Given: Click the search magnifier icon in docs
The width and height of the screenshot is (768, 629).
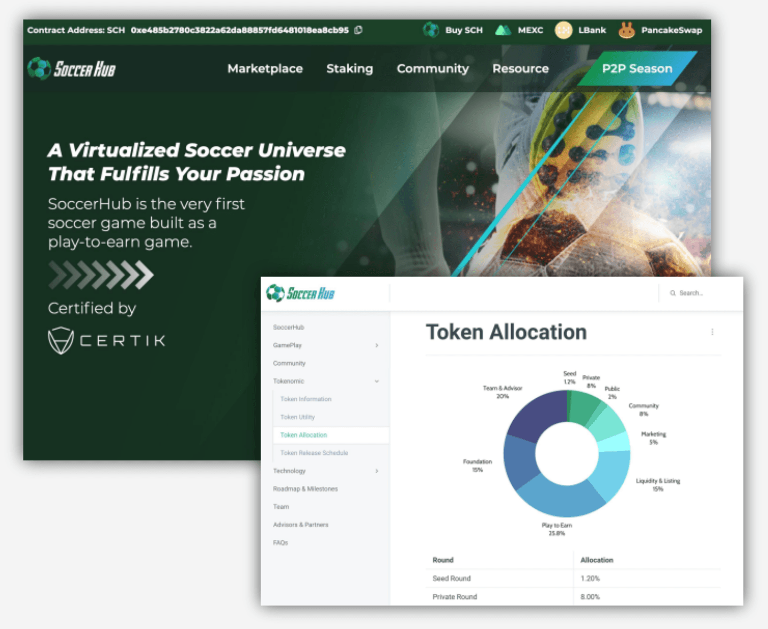Looking at the screenshot, I should tap(673, 293).
